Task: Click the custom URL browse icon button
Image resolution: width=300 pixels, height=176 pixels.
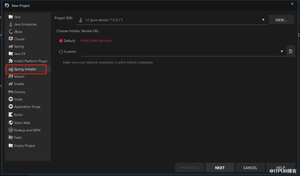Action: point(291,51)
